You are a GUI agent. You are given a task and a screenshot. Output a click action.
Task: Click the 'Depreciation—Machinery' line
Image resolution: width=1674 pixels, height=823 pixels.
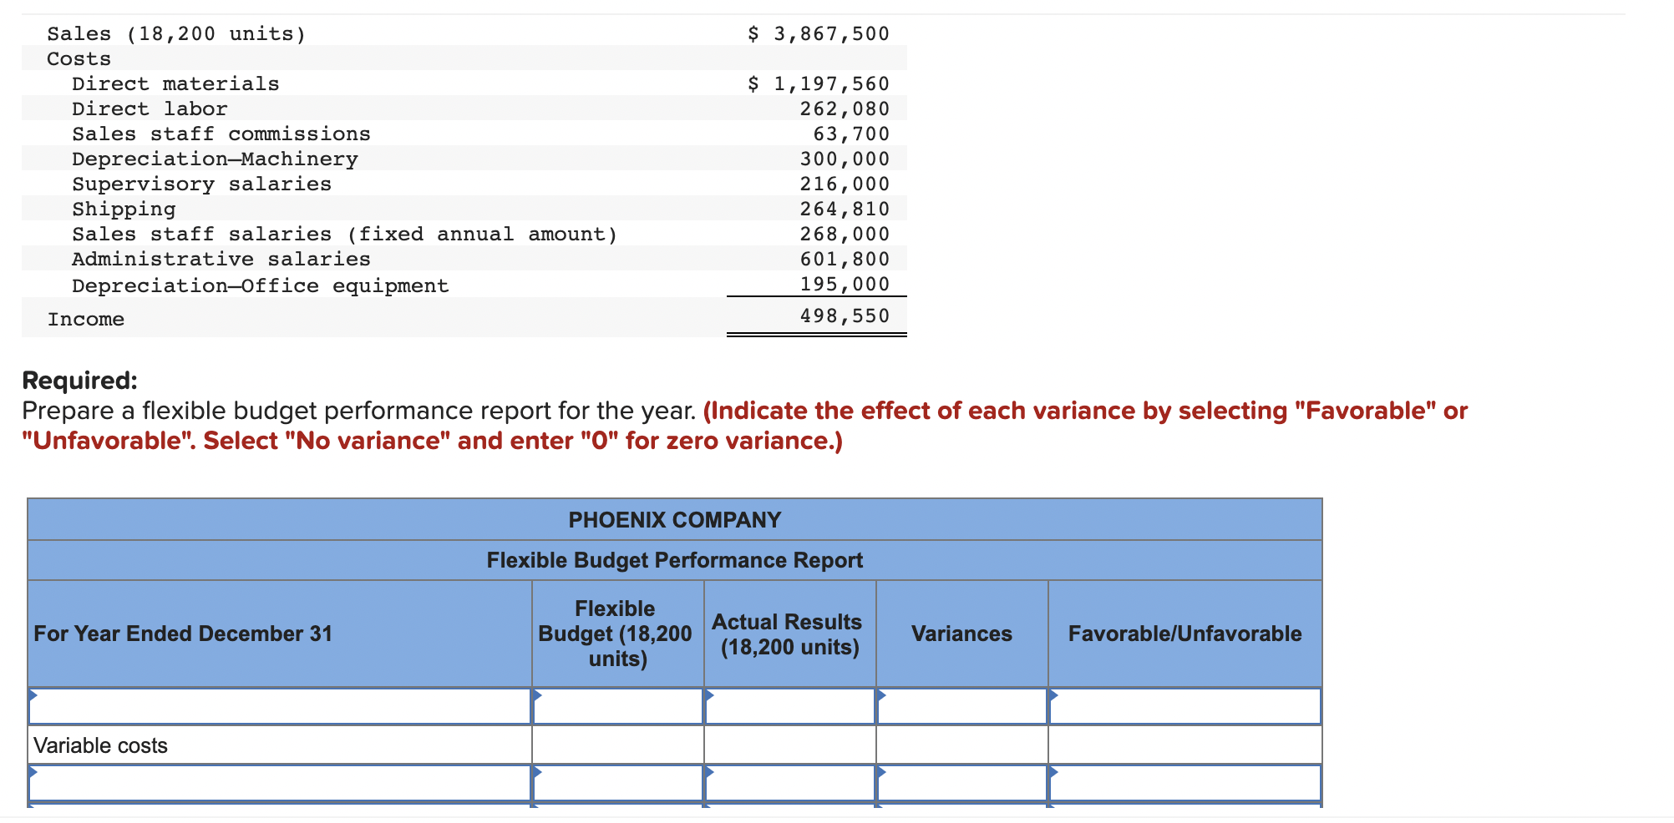point(215,159)
